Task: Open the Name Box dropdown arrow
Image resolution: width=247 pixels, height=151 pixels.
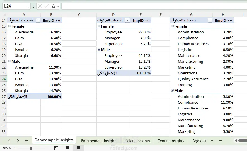Action: pos(27,6)
